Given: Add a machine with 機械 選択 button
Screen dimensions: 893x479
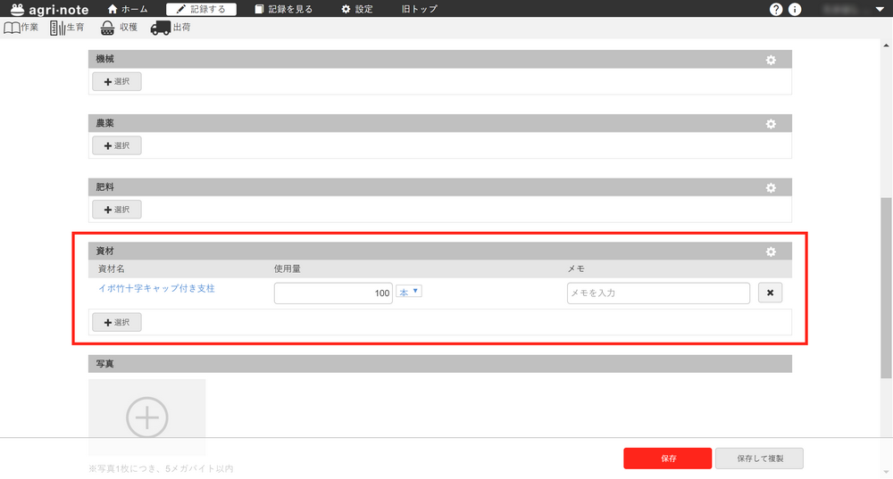Looking at the screenshot, I should click(117, 81).
